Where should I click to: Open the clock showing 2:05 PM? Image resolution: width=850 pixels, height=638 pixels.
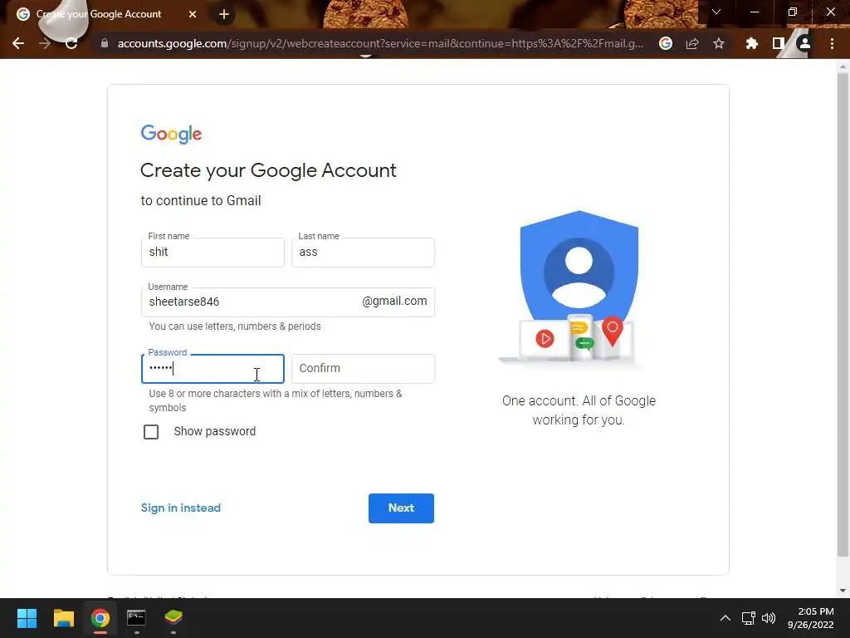tap(811, 618)
